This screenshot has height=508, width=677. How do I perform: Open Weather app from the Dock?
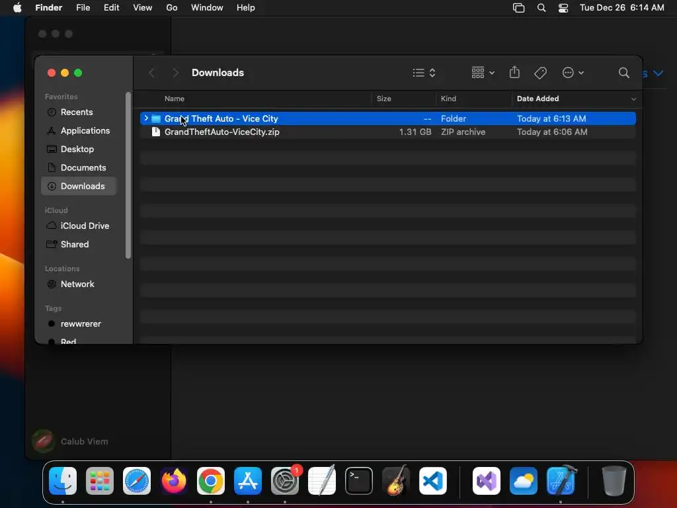(x=524, y=481)
